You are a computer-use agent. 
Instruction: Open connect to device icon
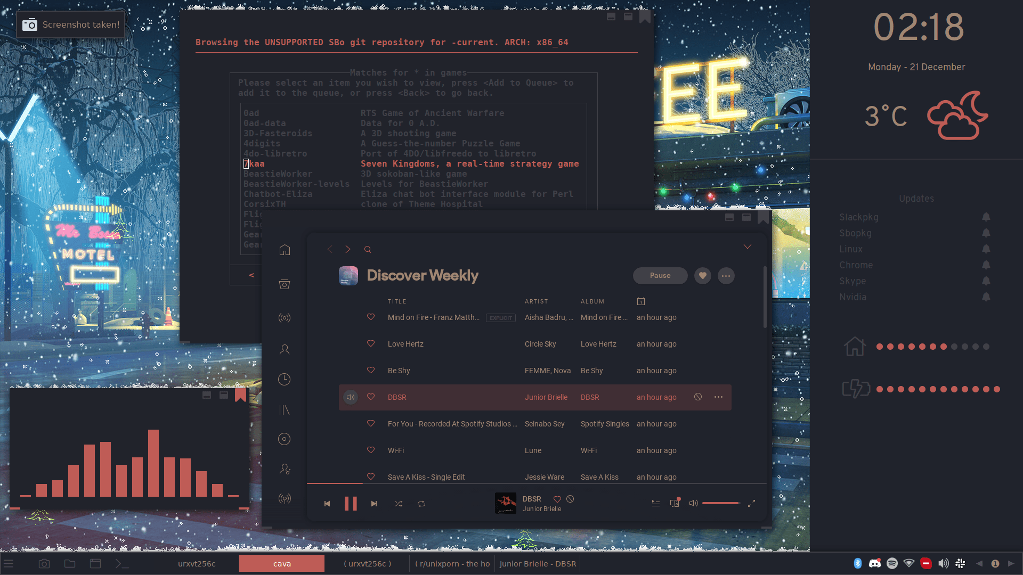675,503
